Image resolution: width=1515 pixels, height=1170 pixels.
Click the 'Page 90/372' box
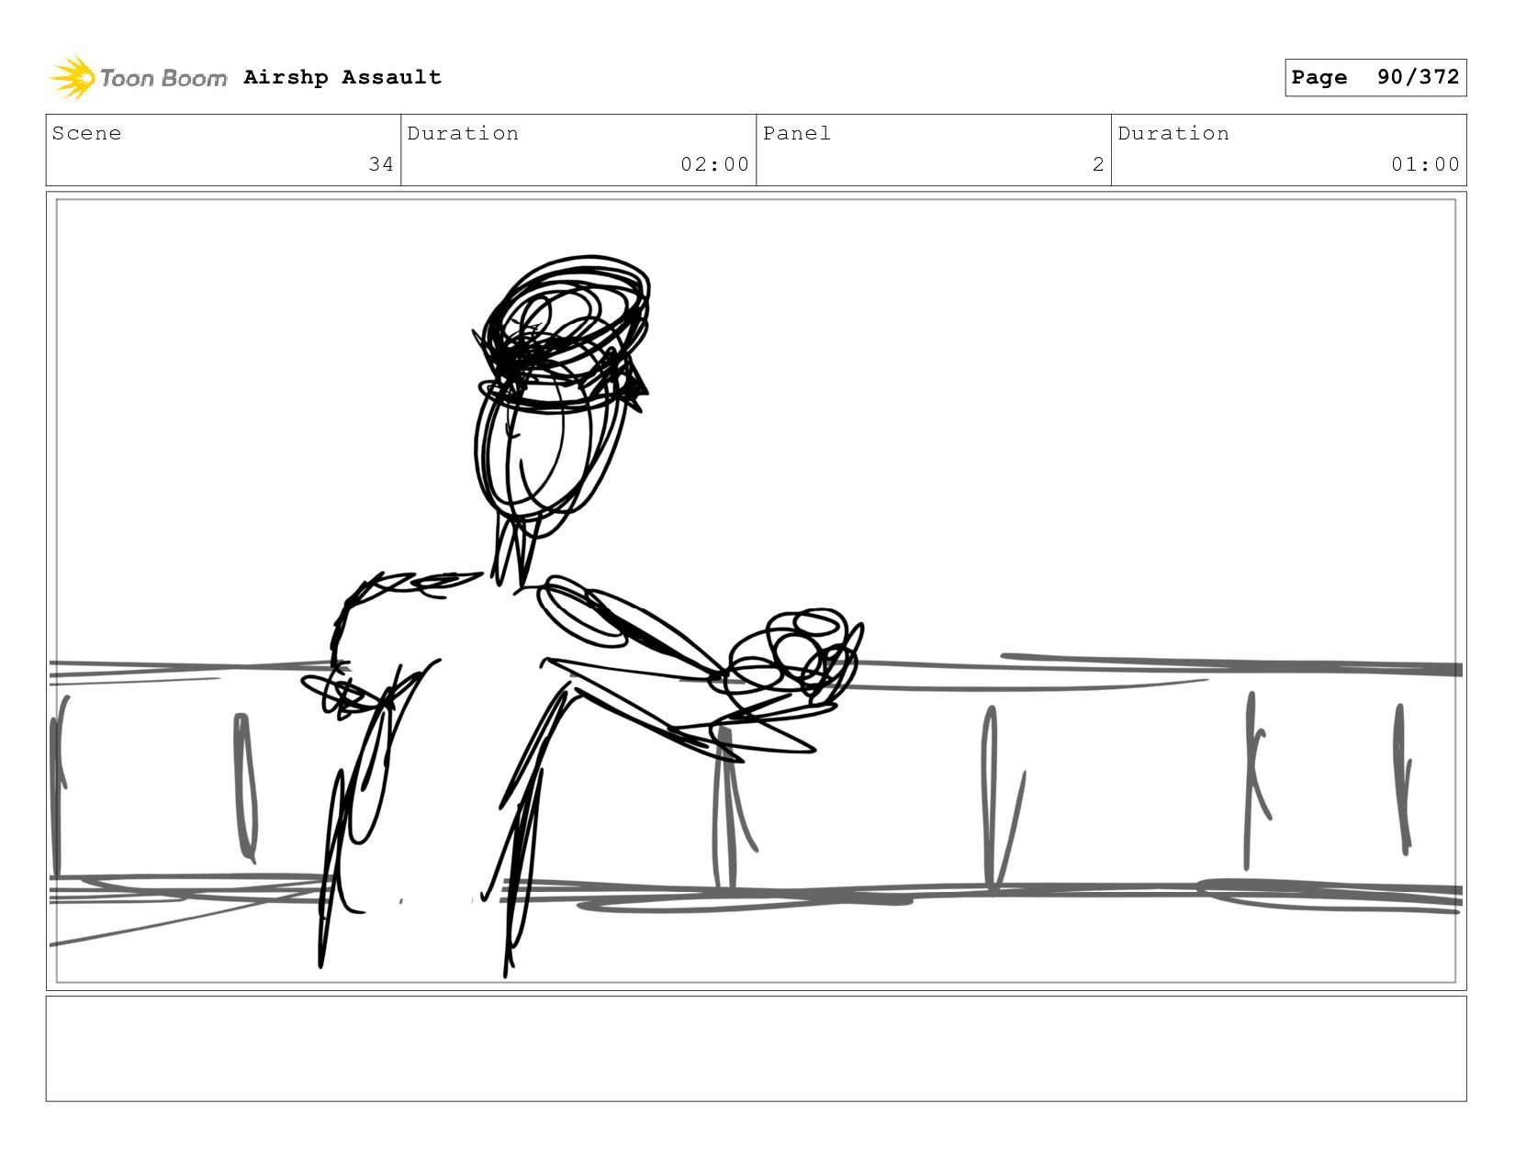(x=1375, y=77)
